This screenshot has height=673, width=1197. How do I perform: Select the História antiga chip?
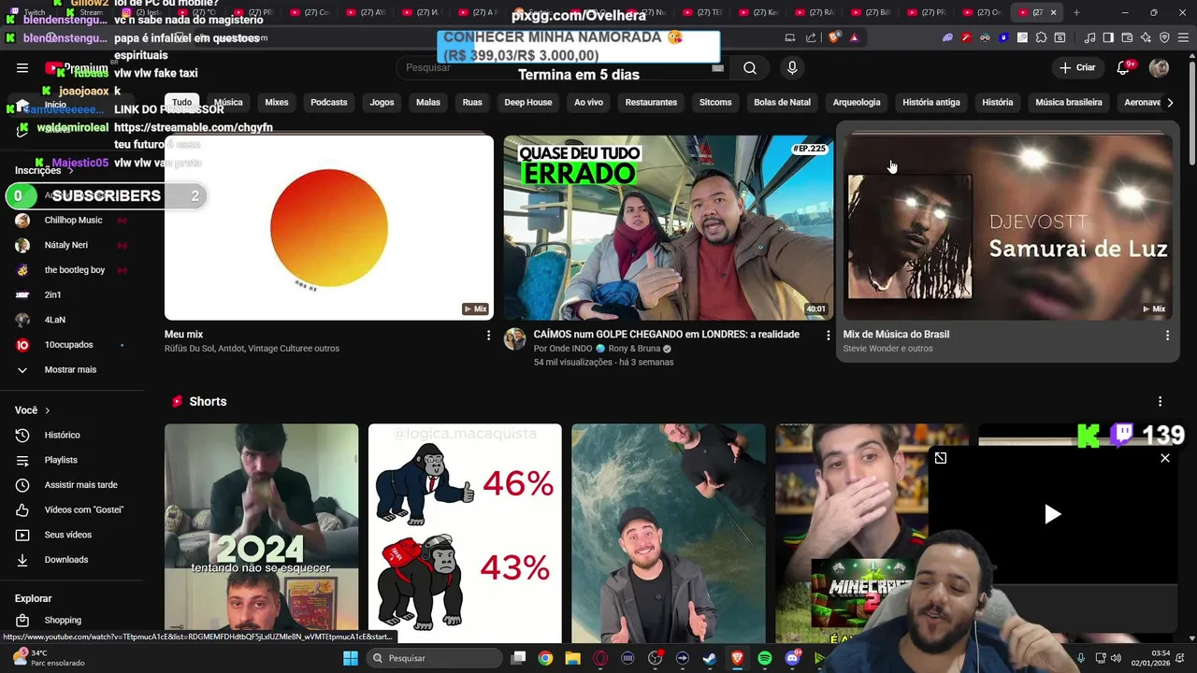(x=931, y=102)
